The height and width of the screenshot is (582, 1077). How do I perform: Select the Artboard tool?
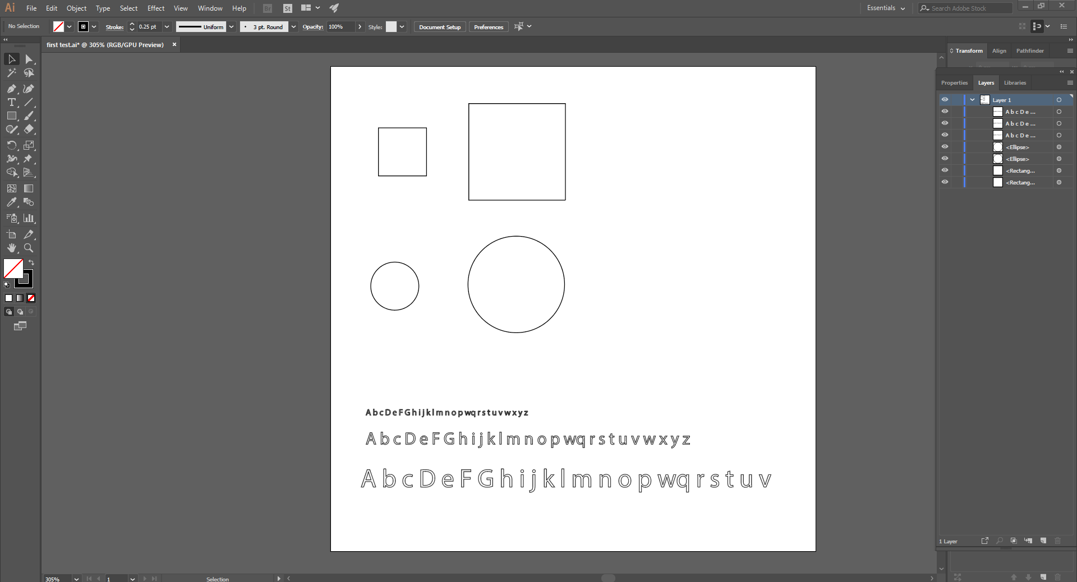pyautogui.click(x=12, y=234)
